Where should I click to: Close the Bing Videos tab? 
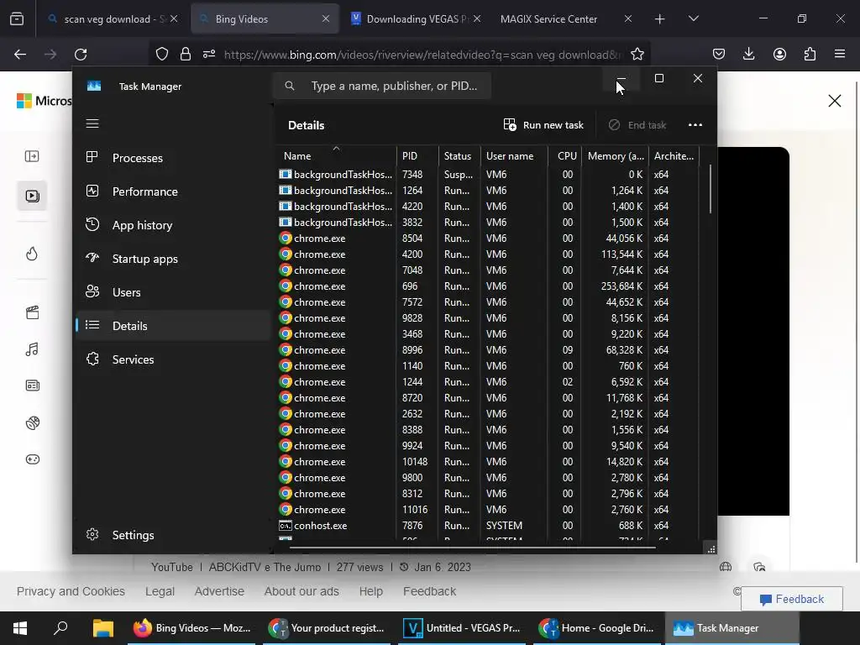(326, 18)
